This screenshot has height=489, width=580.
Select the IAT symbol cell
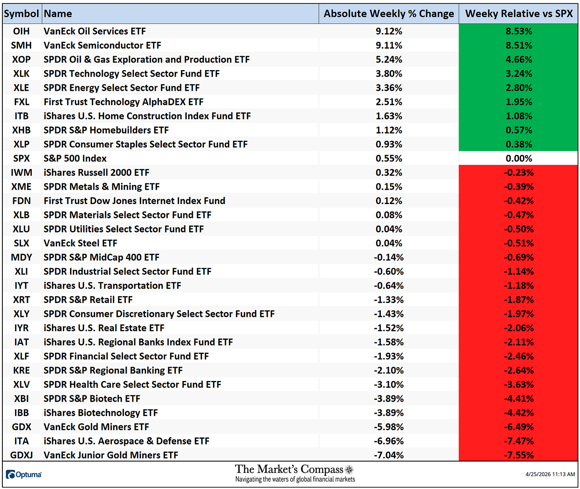click(x=22, y=342)
